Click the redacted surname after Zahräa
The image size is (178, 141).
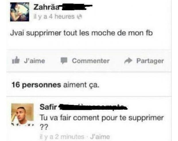(76, 7)
